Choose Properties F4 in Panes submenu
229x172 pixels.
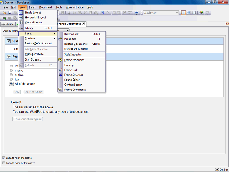[x=82, y=39]
